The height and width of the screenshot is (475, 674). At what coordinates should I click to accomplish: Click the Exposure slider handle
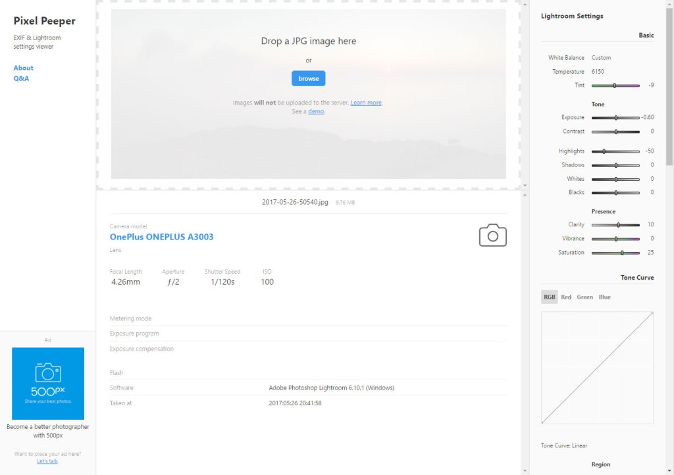[615, 118]
